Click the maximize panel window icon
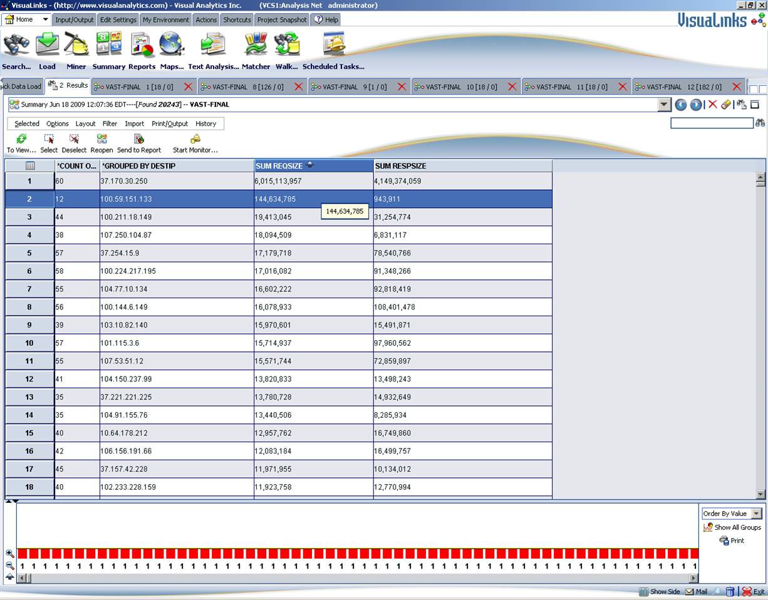This screenshot has height=600, width=768. [x=755, y=105]
